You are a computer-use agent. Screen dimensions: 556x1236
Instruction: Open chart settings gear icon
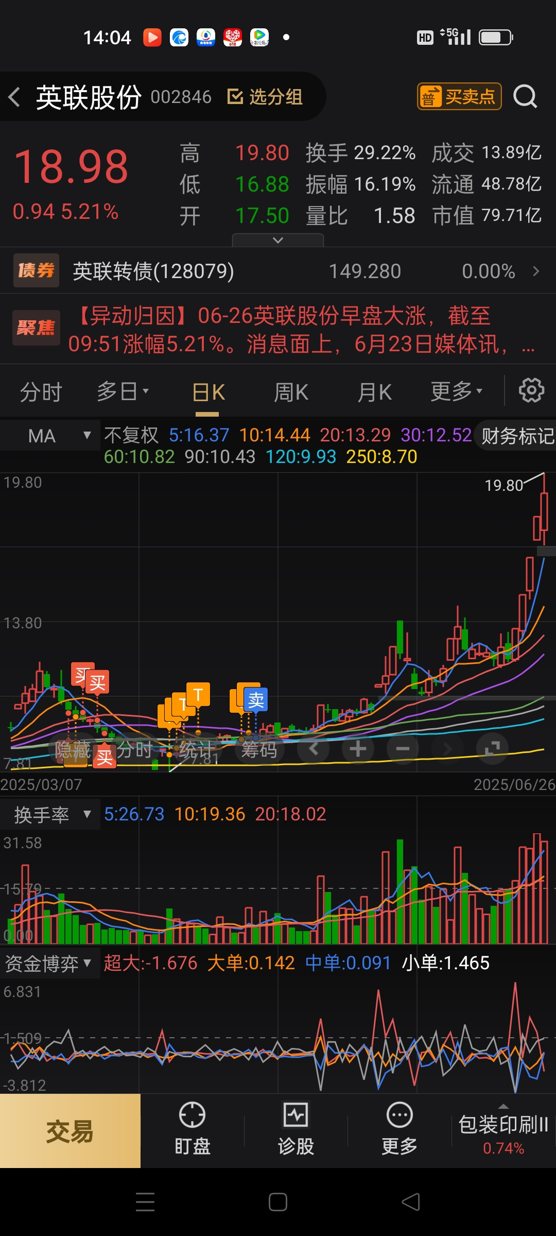pos(531,390)
